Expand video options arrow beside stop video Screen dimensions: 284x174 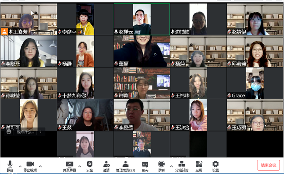click(x=40, y=166)
